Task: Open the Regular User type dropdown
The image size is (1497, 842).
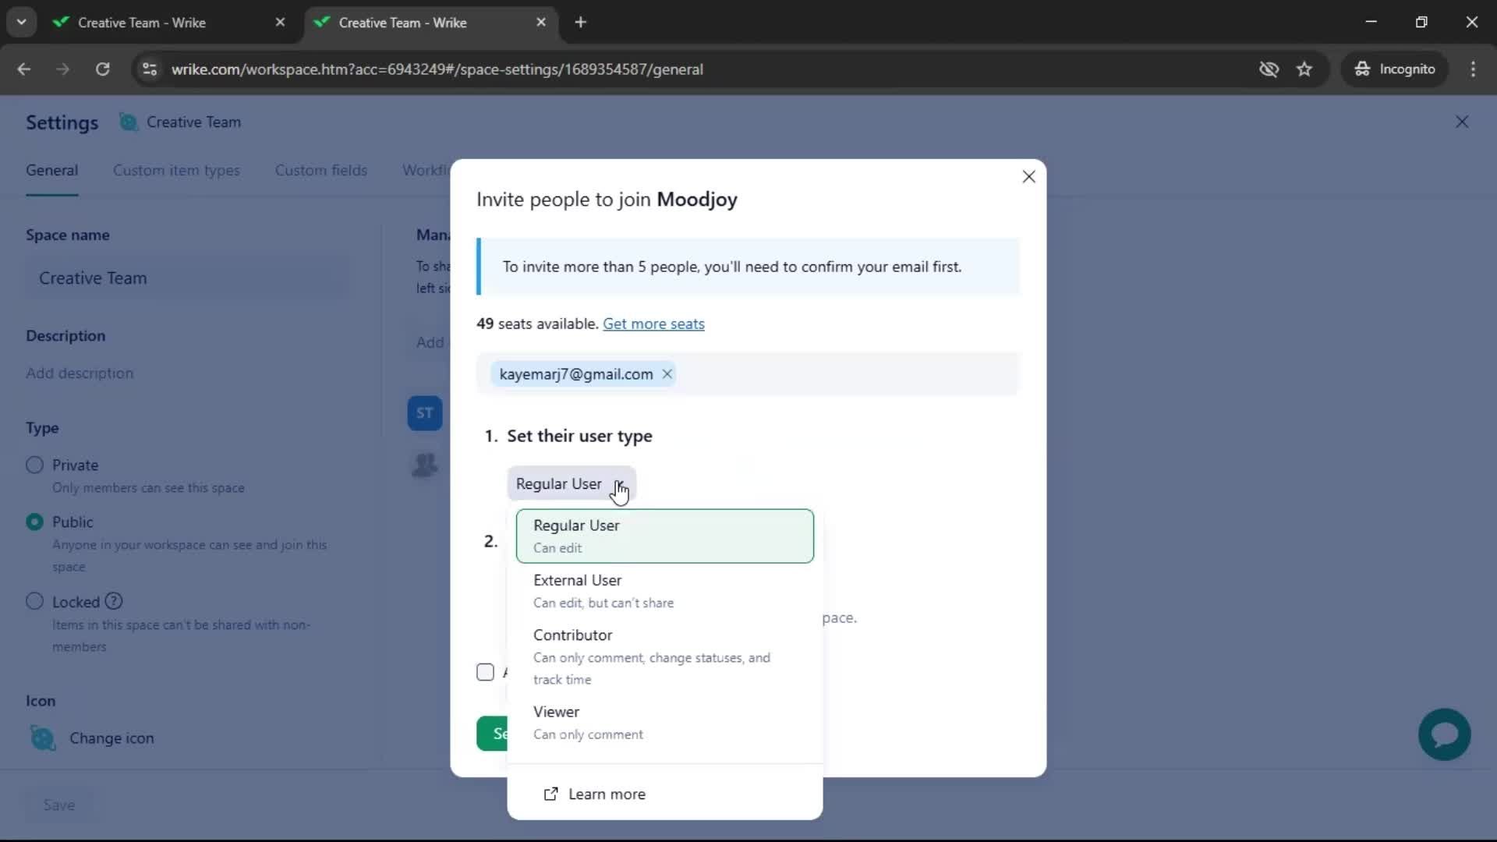Action: click(572, 484)
